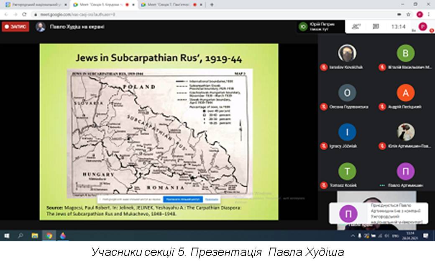435x261 pixels.
Task: Click the Subcarpathian Rus' map on the slide
Action: point(159,133)
